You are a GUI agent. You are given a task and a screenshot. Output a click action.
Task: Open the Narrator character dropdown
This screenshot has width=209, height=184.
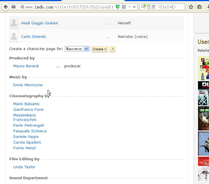coord(77,49)
